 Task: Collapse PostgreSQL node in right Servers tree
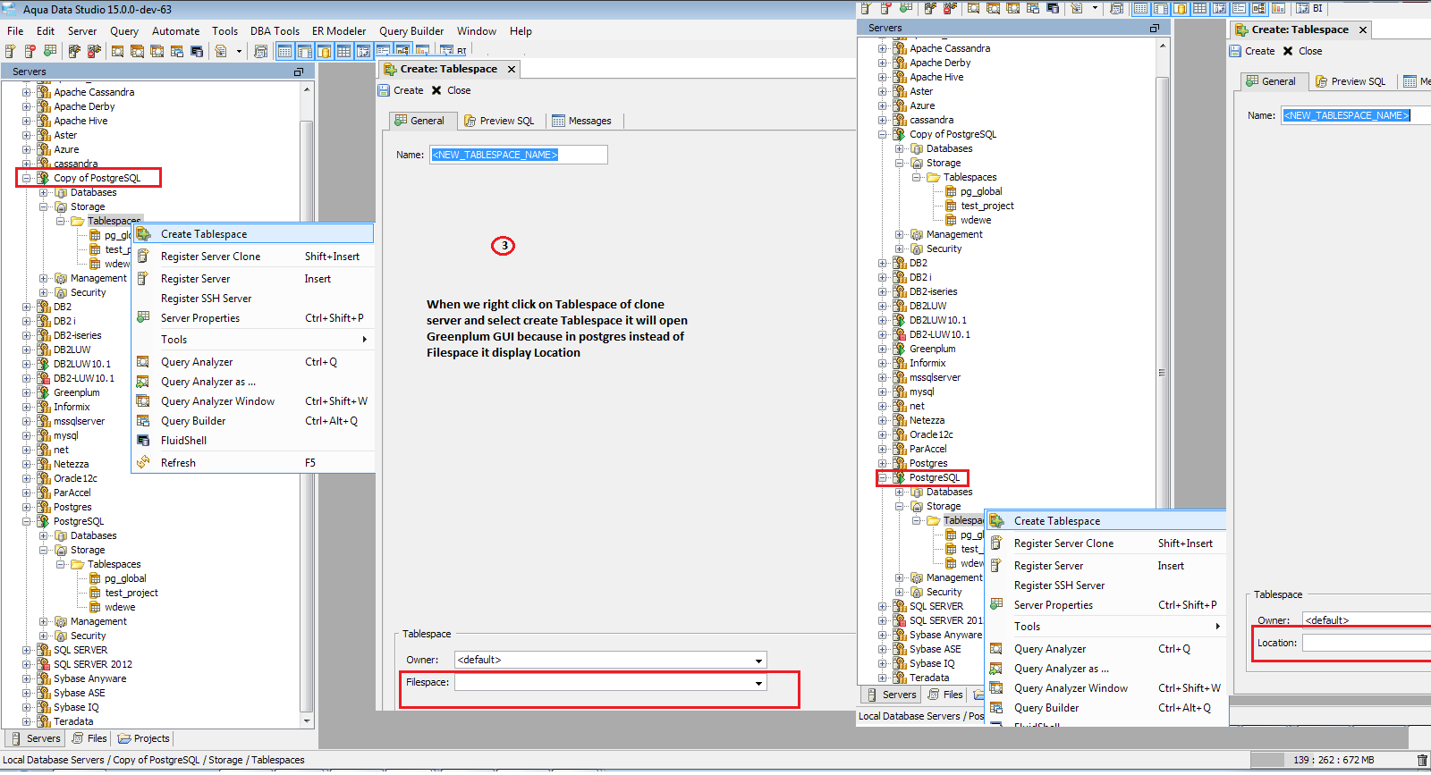click(x=883, y=478)
